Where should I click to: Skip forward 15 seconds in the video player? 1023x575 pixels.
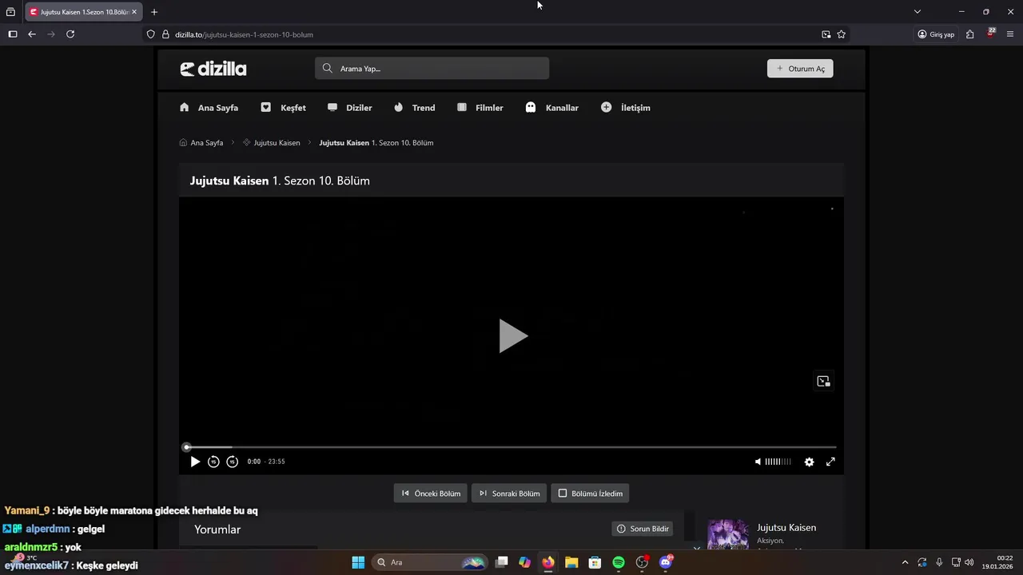[x=233, y=462]
